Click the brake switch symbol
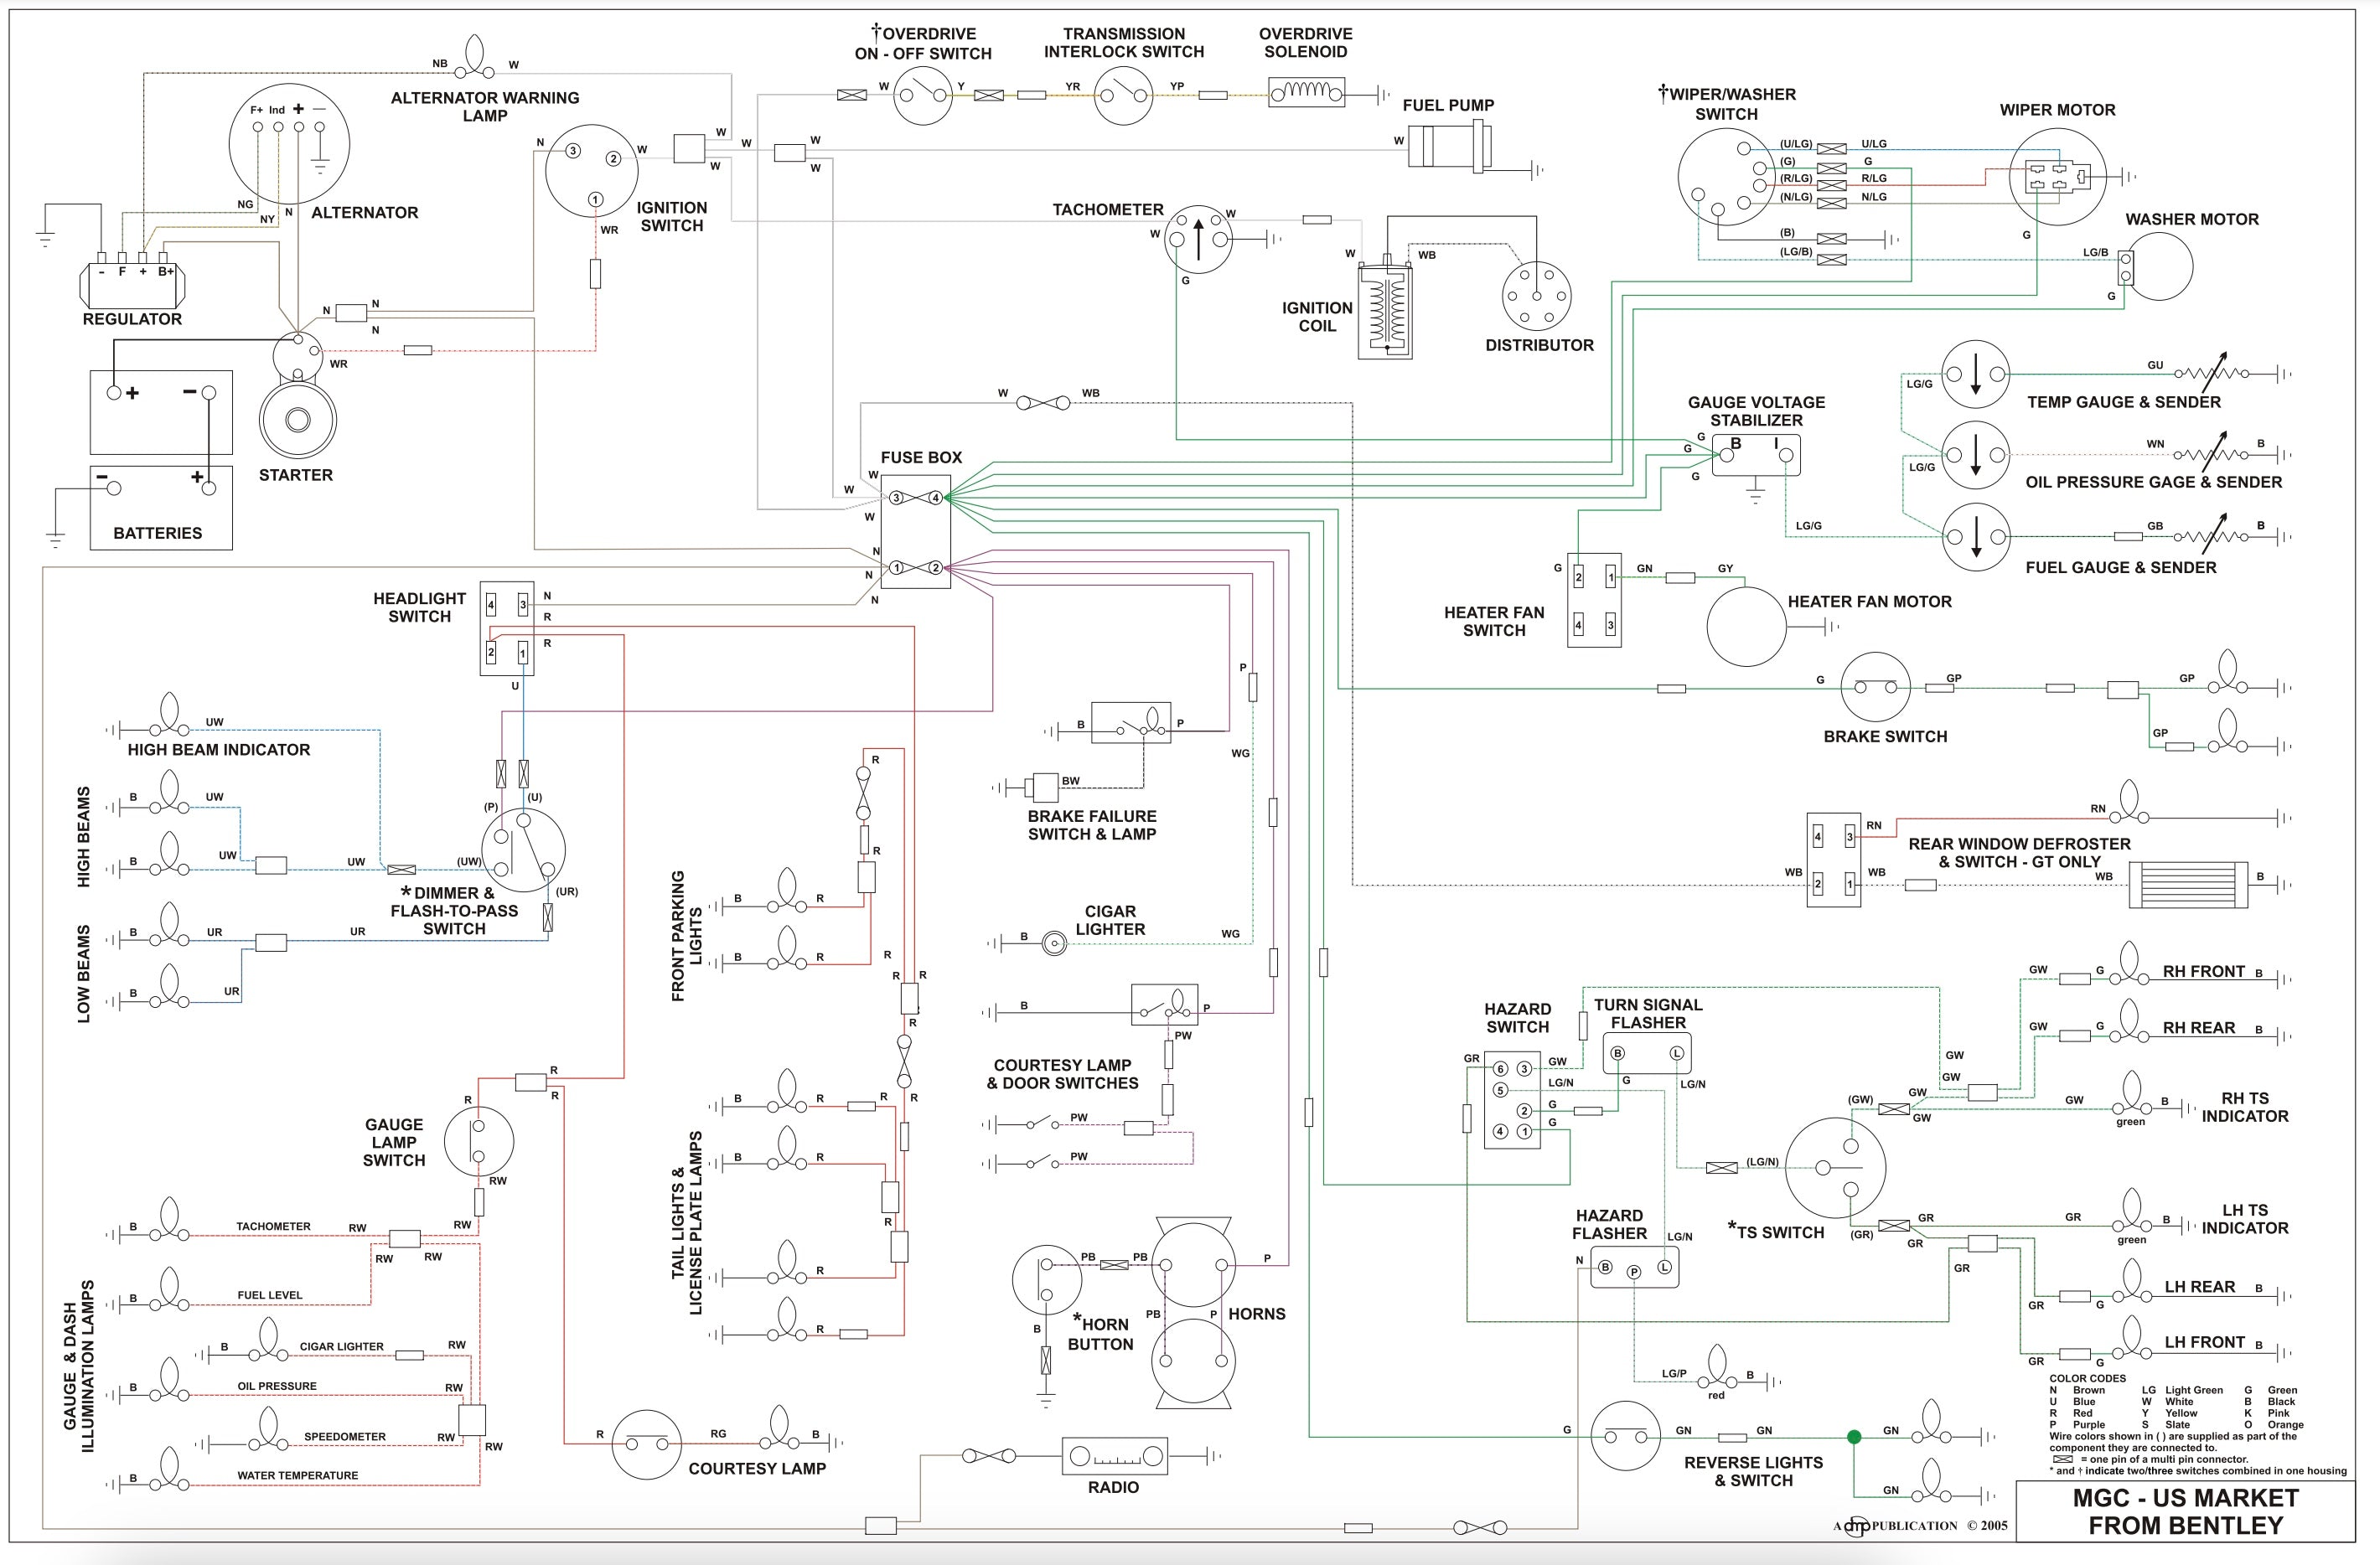Image resolution: width=2380 pixels, height=1565 pixels. pos(1875,687)
